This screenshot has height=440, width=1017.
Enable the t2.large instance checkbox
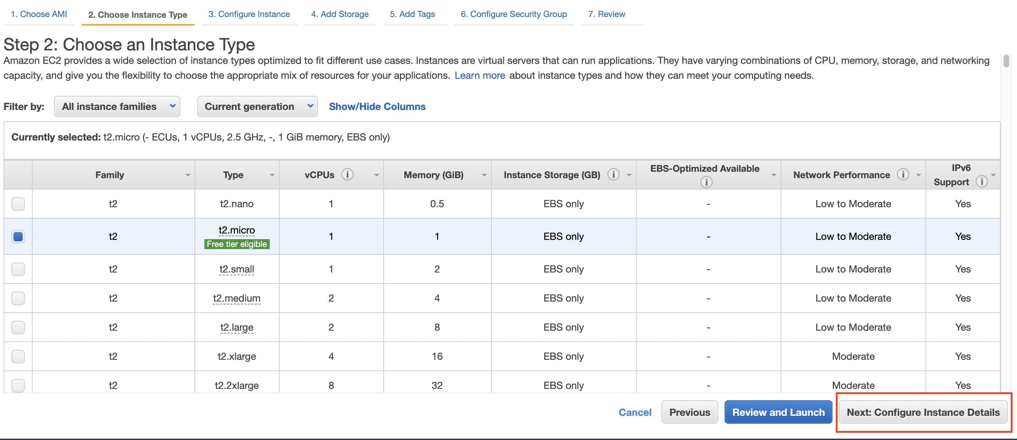pos(17,326)
